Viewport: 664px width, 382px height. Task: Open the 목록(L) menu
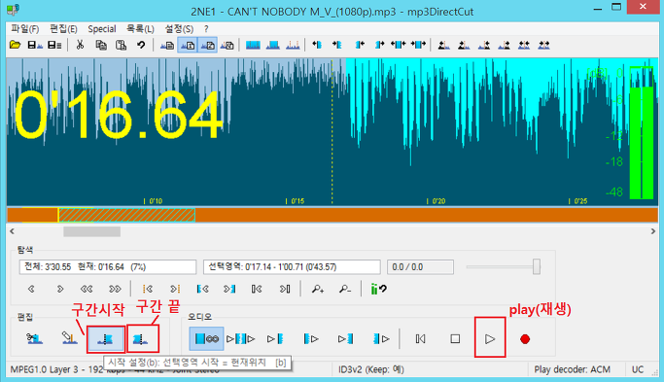pos(140,29)
